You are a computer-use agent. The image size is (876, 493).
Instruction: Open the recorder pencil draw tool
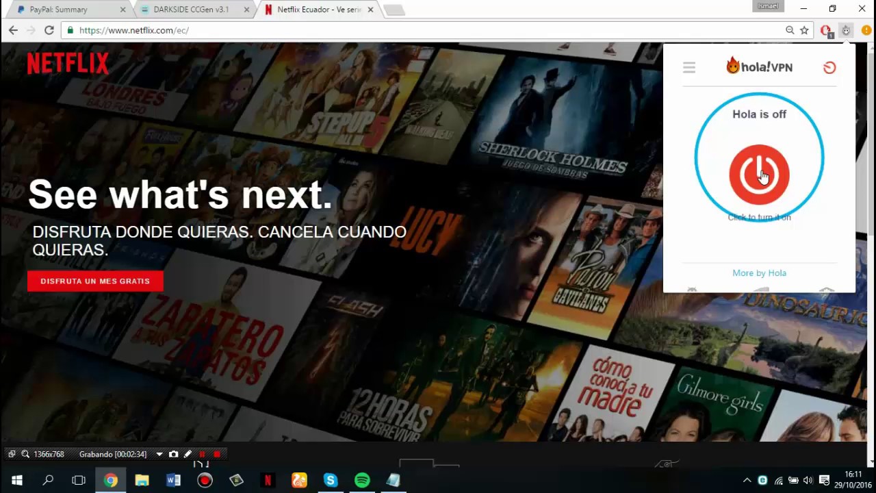(188, 454)
